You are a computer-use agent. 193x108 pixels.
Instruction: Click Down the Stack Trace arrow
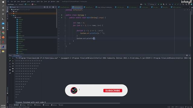(13, 61)
